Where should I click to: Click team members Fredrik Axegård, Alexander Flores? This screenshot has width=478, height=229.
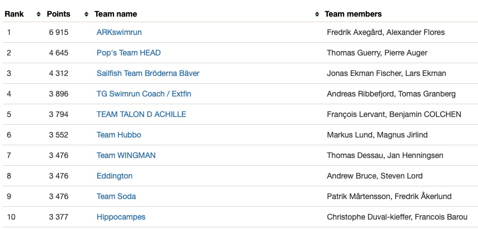pyautogui.click(x=386, y=32)
